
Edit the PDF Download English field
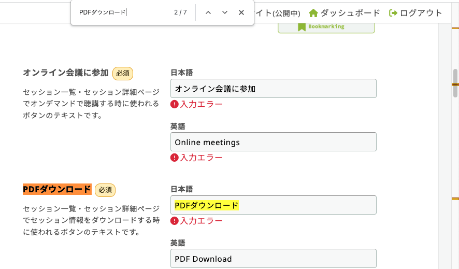(274, 259)
